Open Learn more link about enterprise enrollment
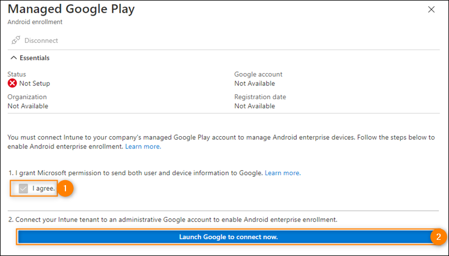449x256 pixels. [143, 147]
